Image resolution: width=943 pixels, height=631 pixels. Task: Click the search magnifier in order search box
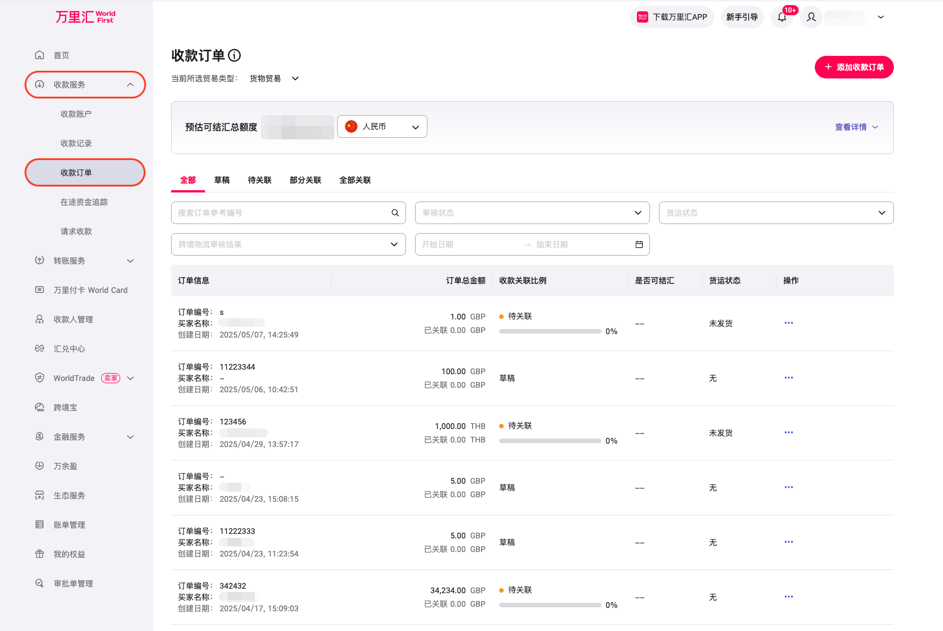pyautogui.click(x=395, y=213)
